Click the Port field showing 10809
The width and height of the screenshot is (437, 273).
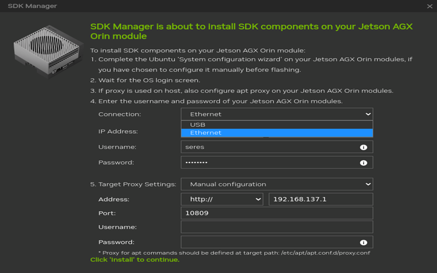277,213
